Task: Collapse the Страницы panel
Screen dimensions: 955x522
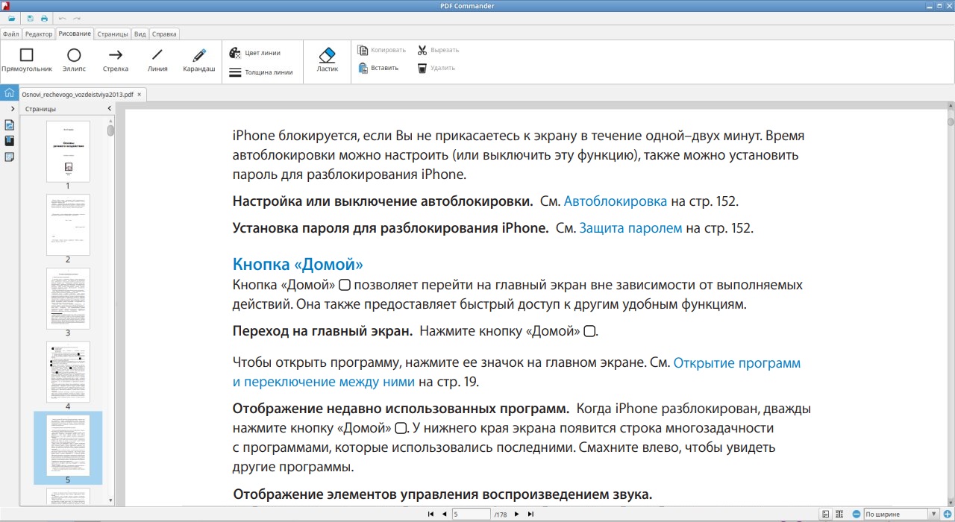Action: (110, 109)
